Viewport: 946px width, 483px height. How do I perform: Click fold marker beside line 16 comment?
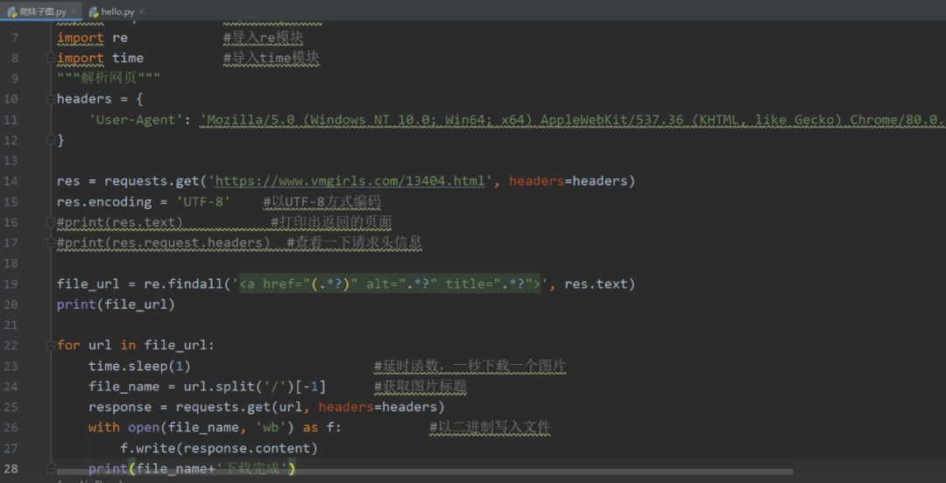pos(51,222)
